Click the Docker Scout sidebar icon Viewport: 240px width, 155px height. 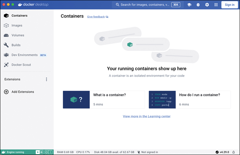[x=6, y=65]
